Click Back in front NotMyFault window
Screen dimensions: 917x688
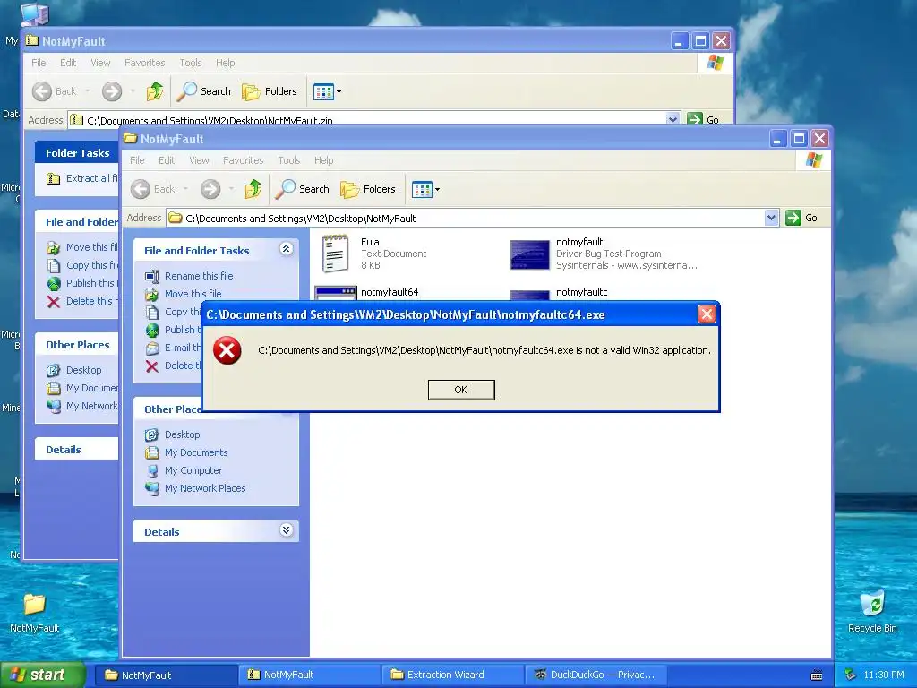point(153,189)
